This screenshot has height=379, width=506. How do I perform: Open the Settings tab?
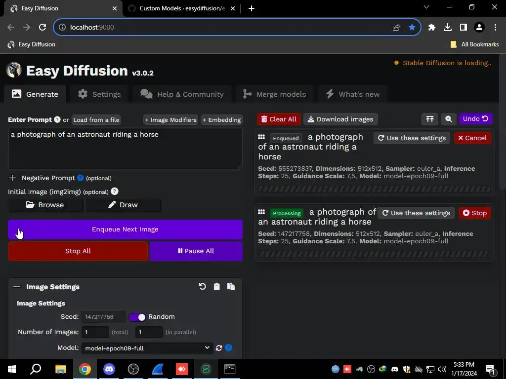tap(99, 94)
